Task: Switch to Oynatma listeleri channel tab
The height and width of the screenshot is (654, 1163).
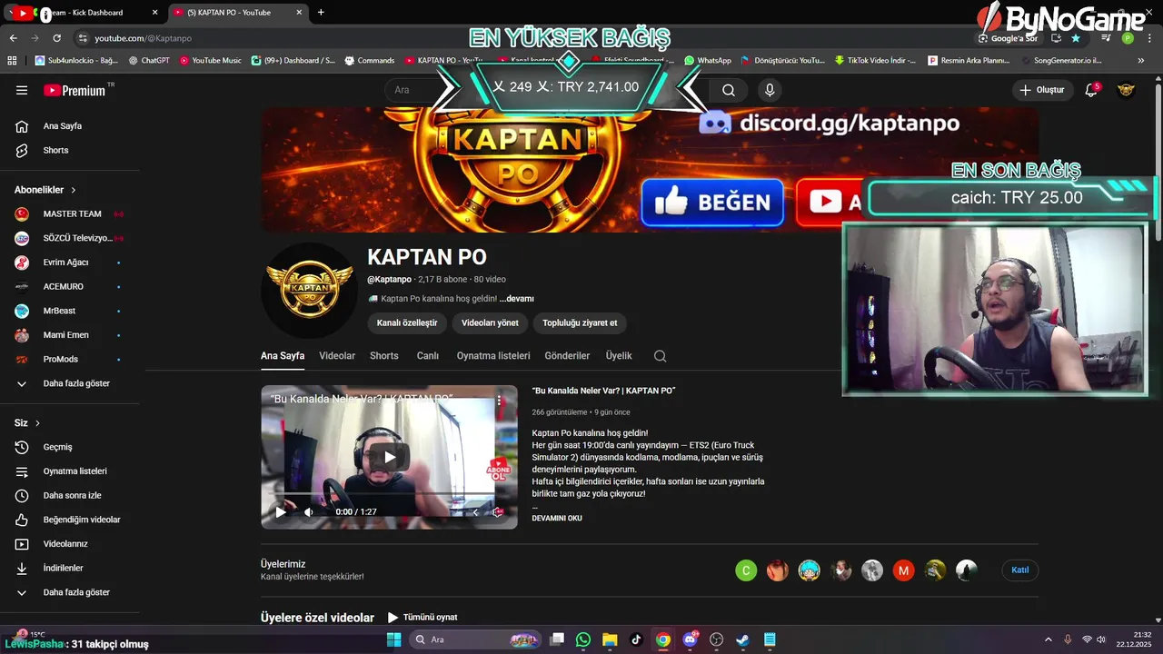Action: tap(493, 356)
